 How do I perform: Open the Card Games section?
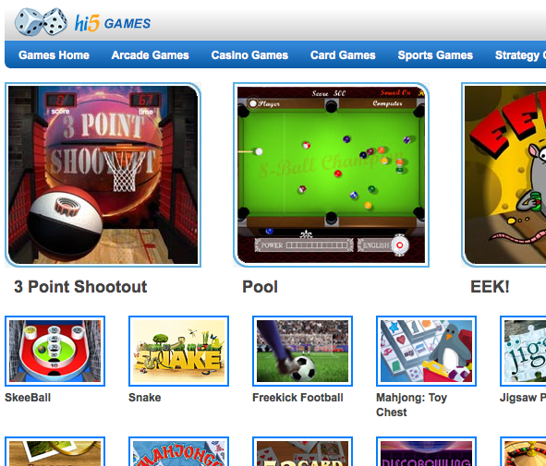[343, 55]
